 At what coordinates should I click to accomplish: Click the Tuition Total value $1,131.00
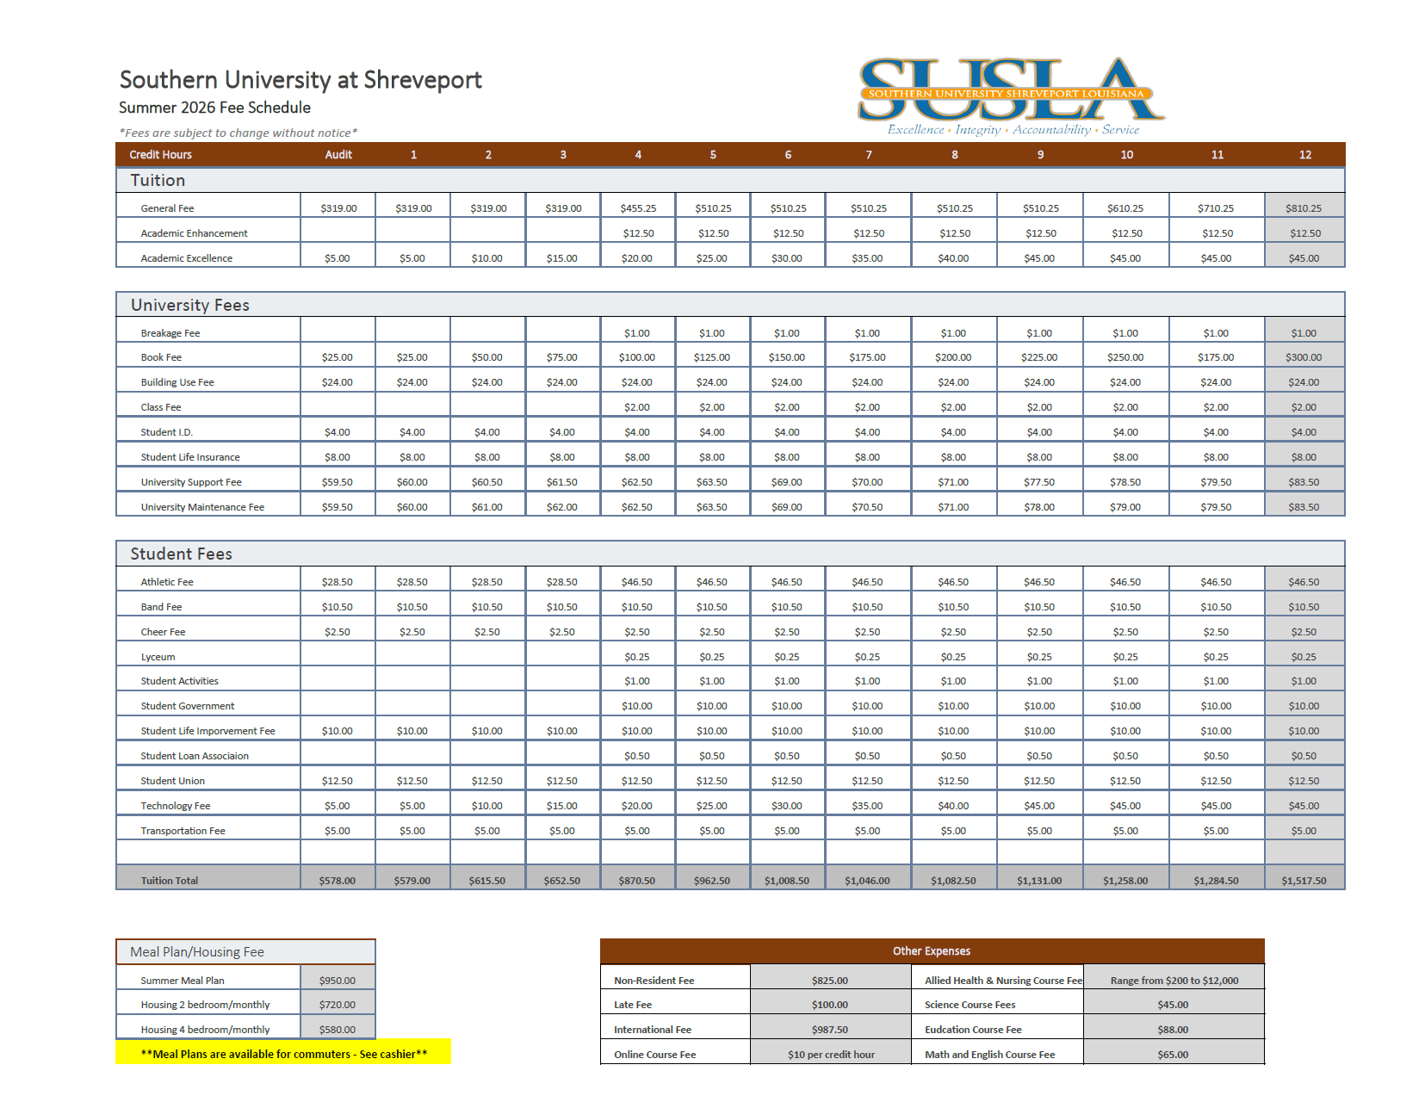coord(1039,881)
